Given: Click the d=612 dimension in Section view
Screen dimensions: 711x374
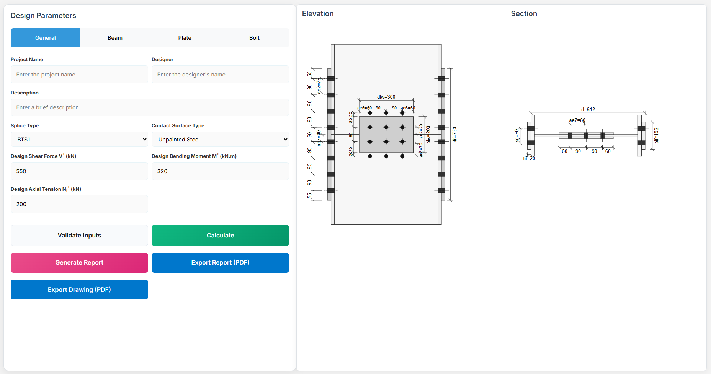Looking at the screenshot, I should (x=588, y=109).
